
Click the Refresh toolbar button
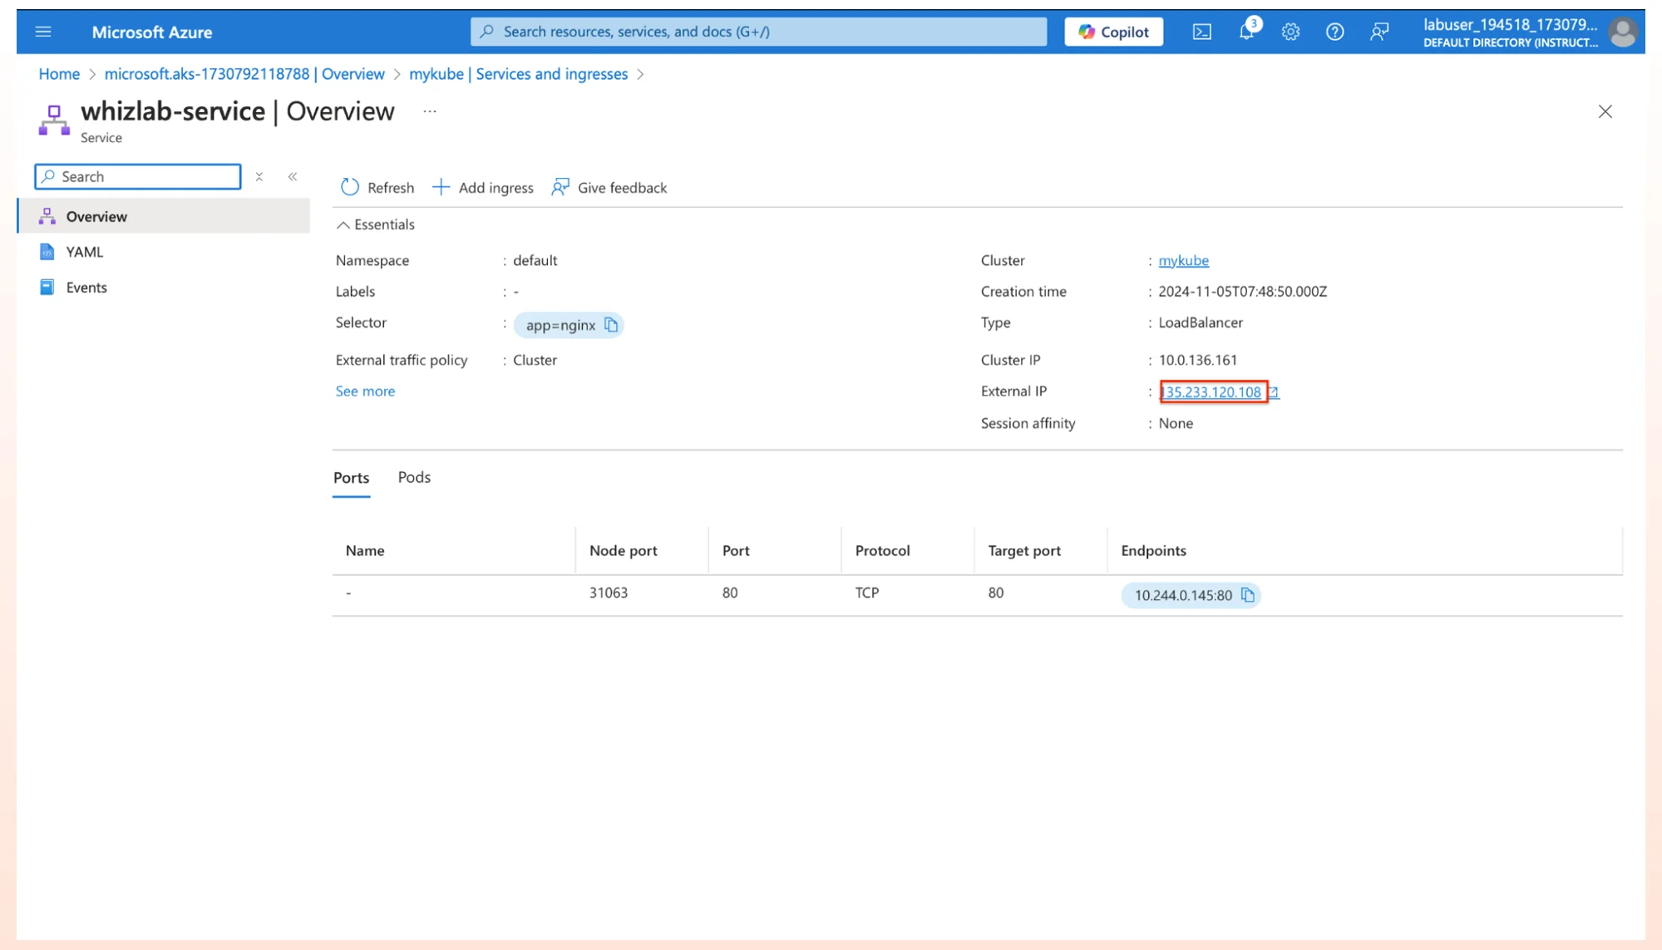(x=377, y=188)
